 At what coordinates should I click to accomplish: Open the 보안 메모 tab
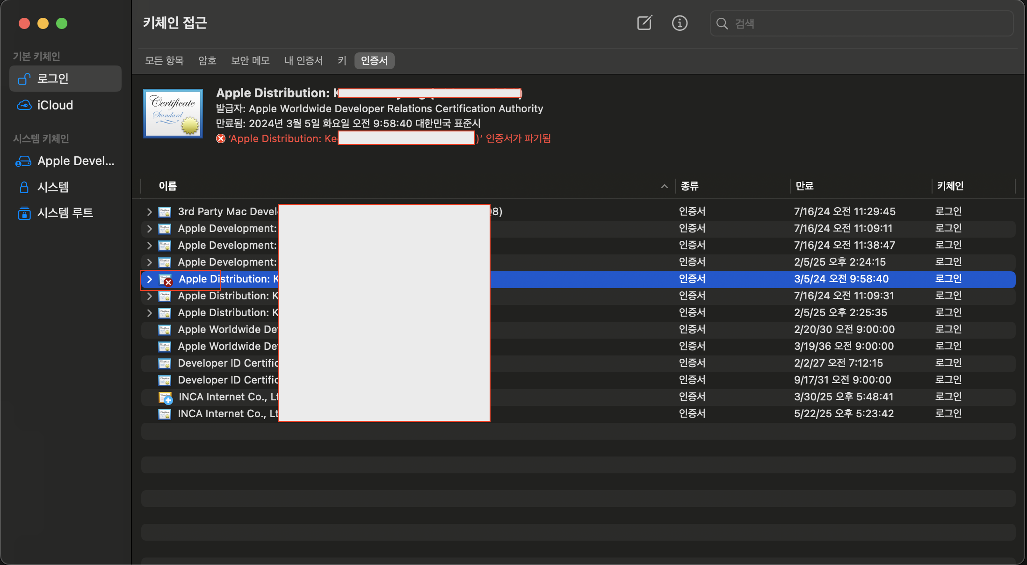point(250,61)
